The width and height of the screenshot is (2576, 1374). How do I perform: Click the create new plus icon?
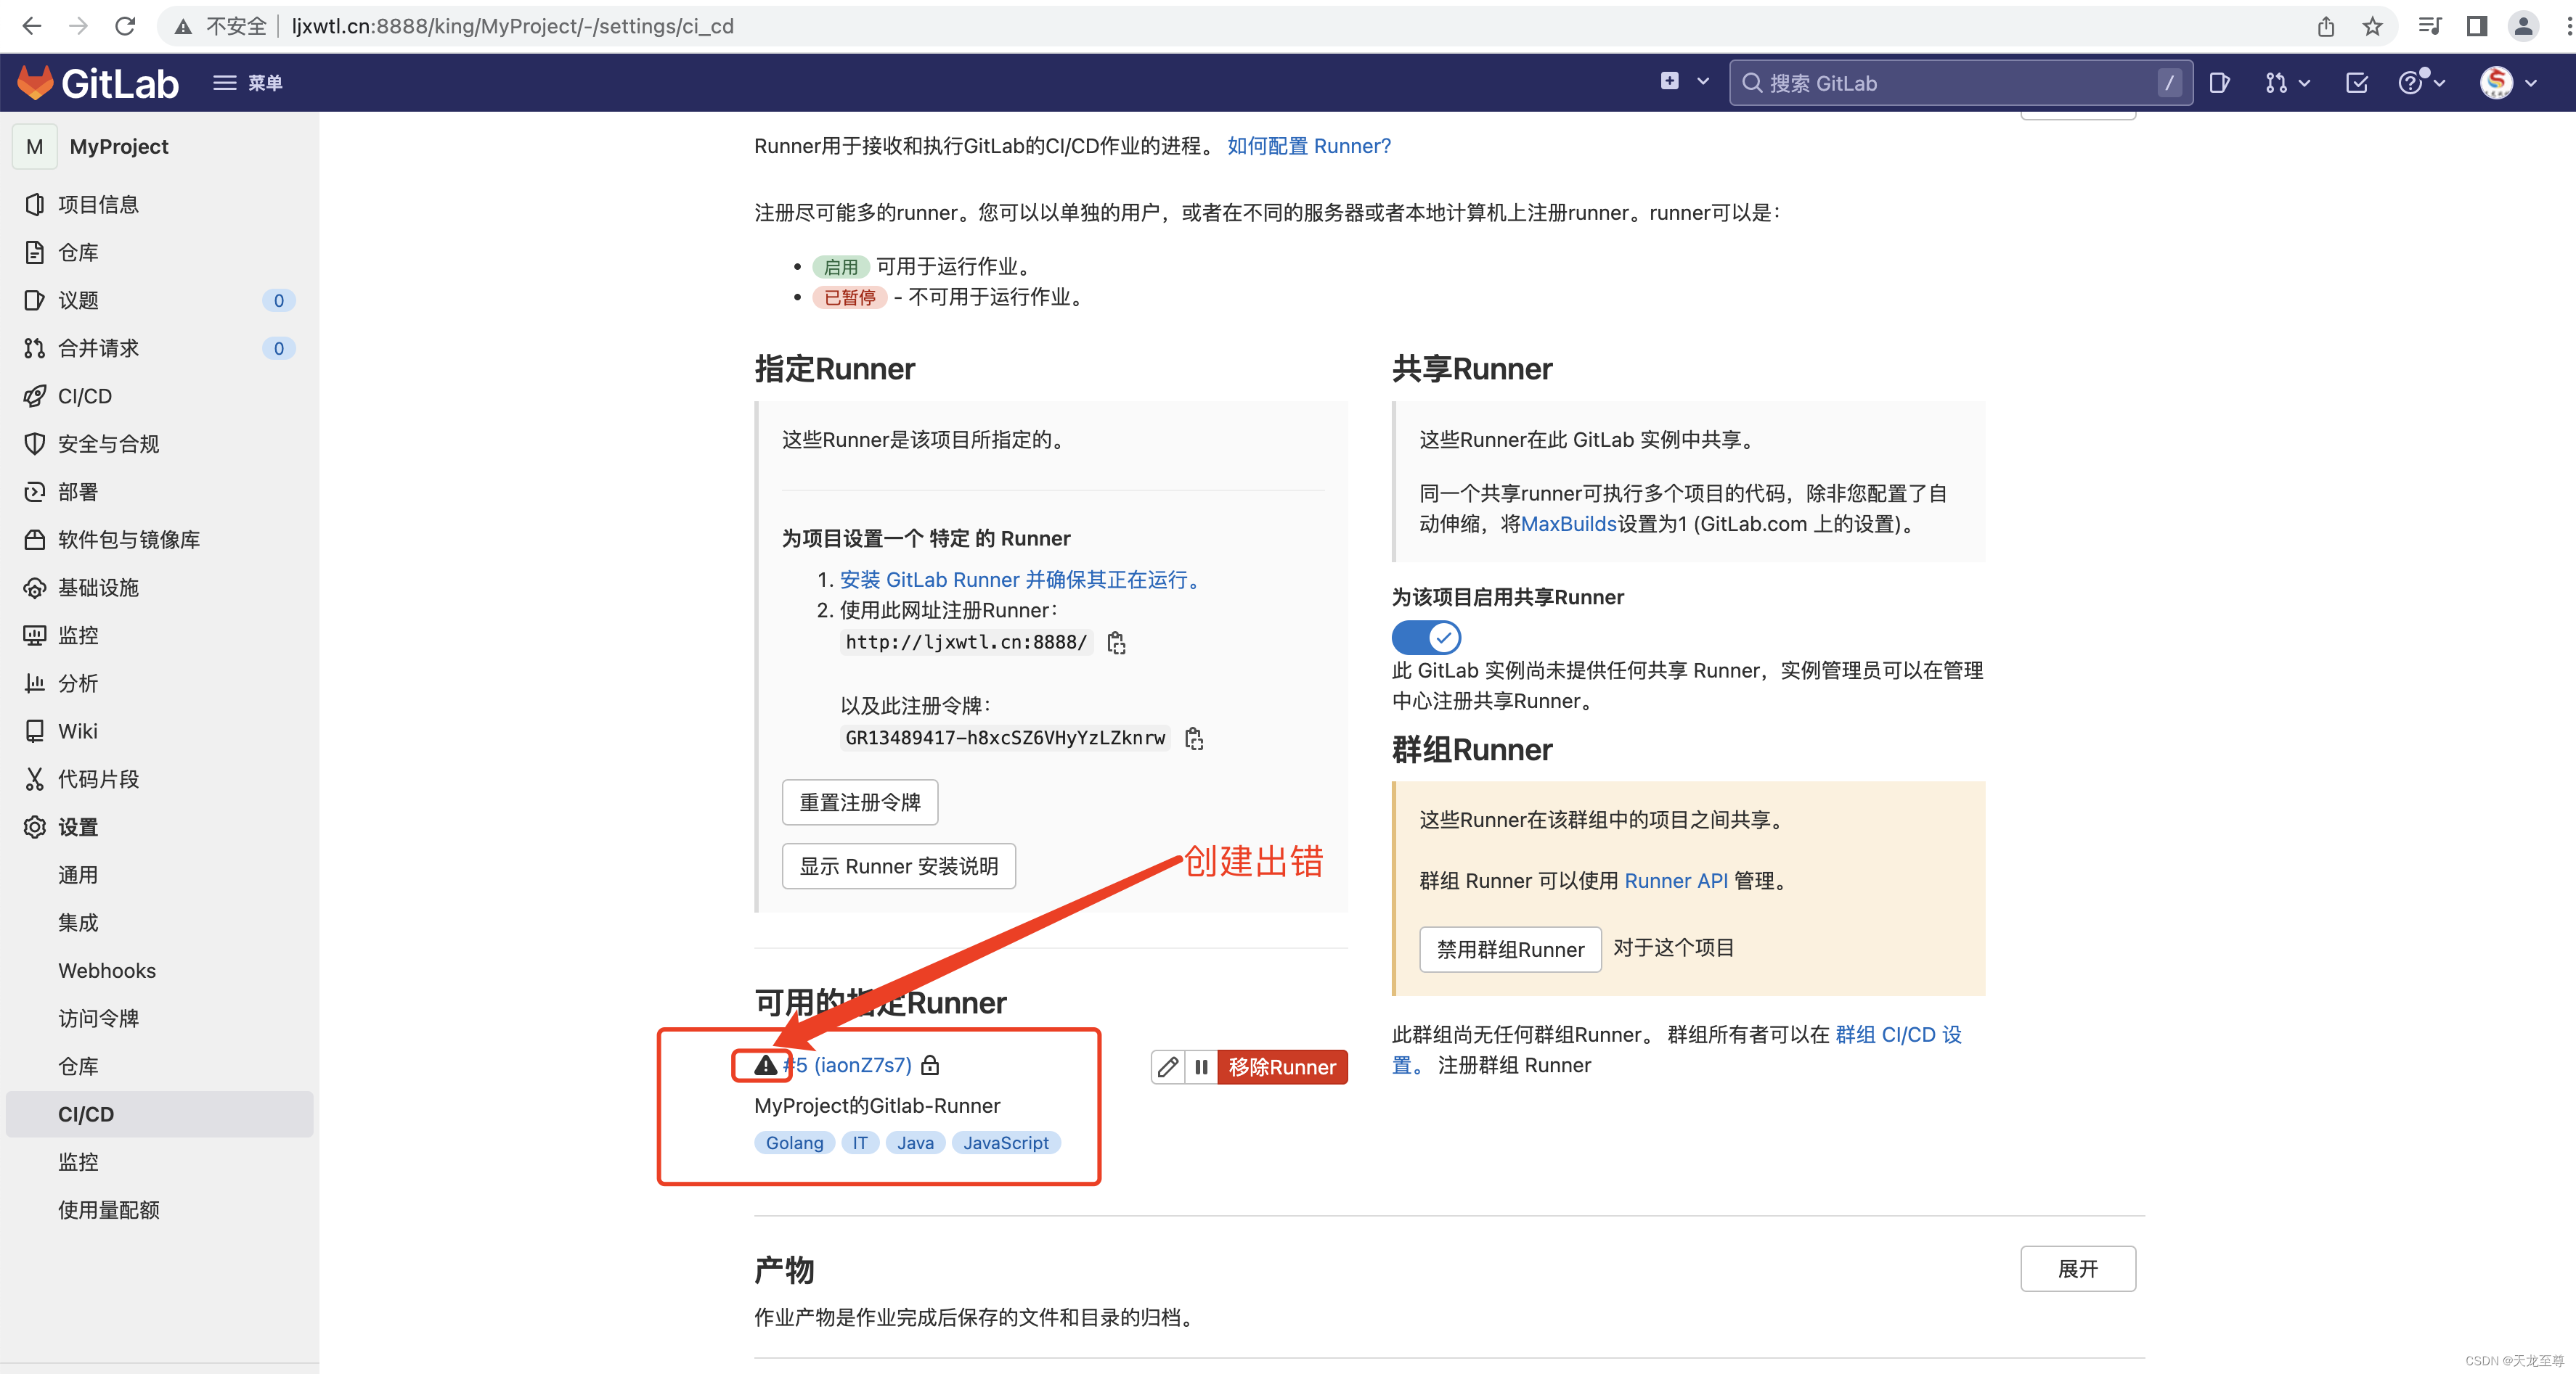pos(1670,82)
